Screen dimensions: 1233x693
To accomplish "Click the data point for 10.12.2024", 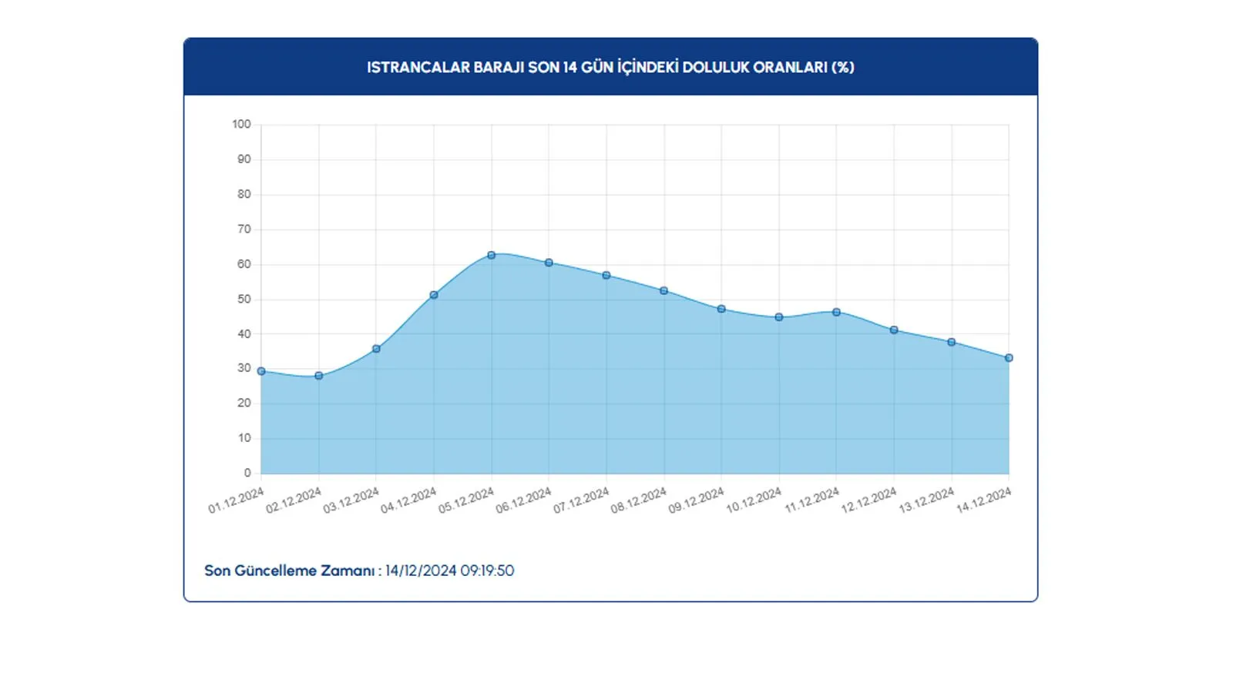I will 779,316.
